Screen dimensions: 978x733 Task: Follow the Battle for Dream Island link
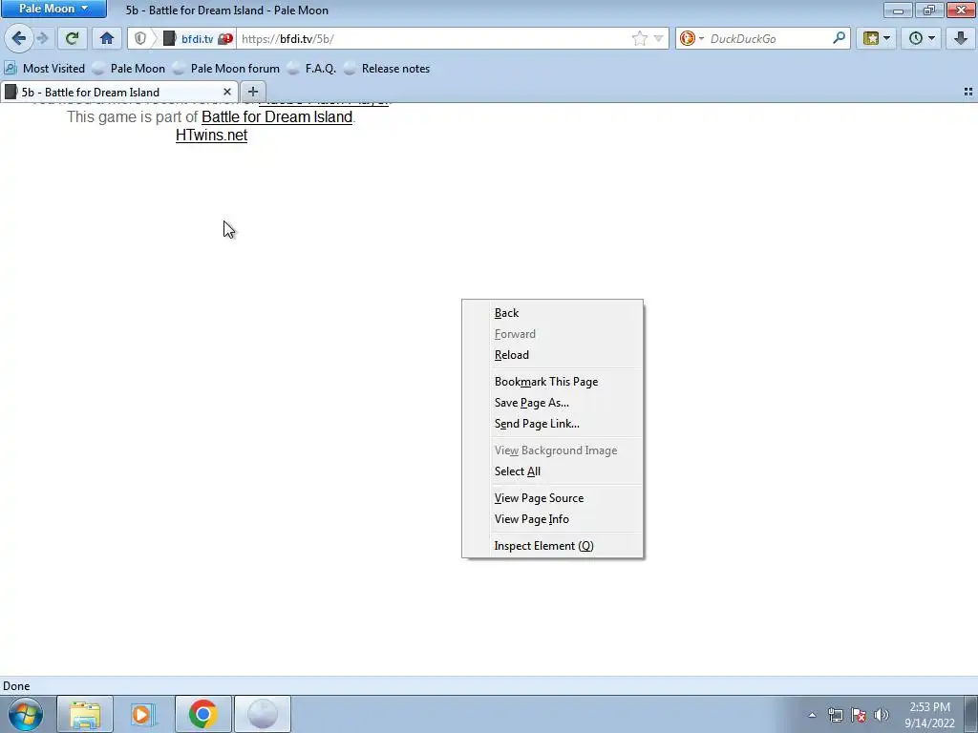coord(277,116)
